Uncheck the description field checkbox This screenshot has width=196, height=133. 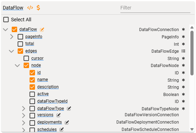click(x=32, y=87)
